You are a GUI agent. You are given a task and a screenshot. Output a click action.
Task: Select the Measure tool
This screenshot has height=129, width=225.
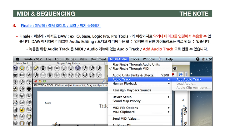click(22, 75)
